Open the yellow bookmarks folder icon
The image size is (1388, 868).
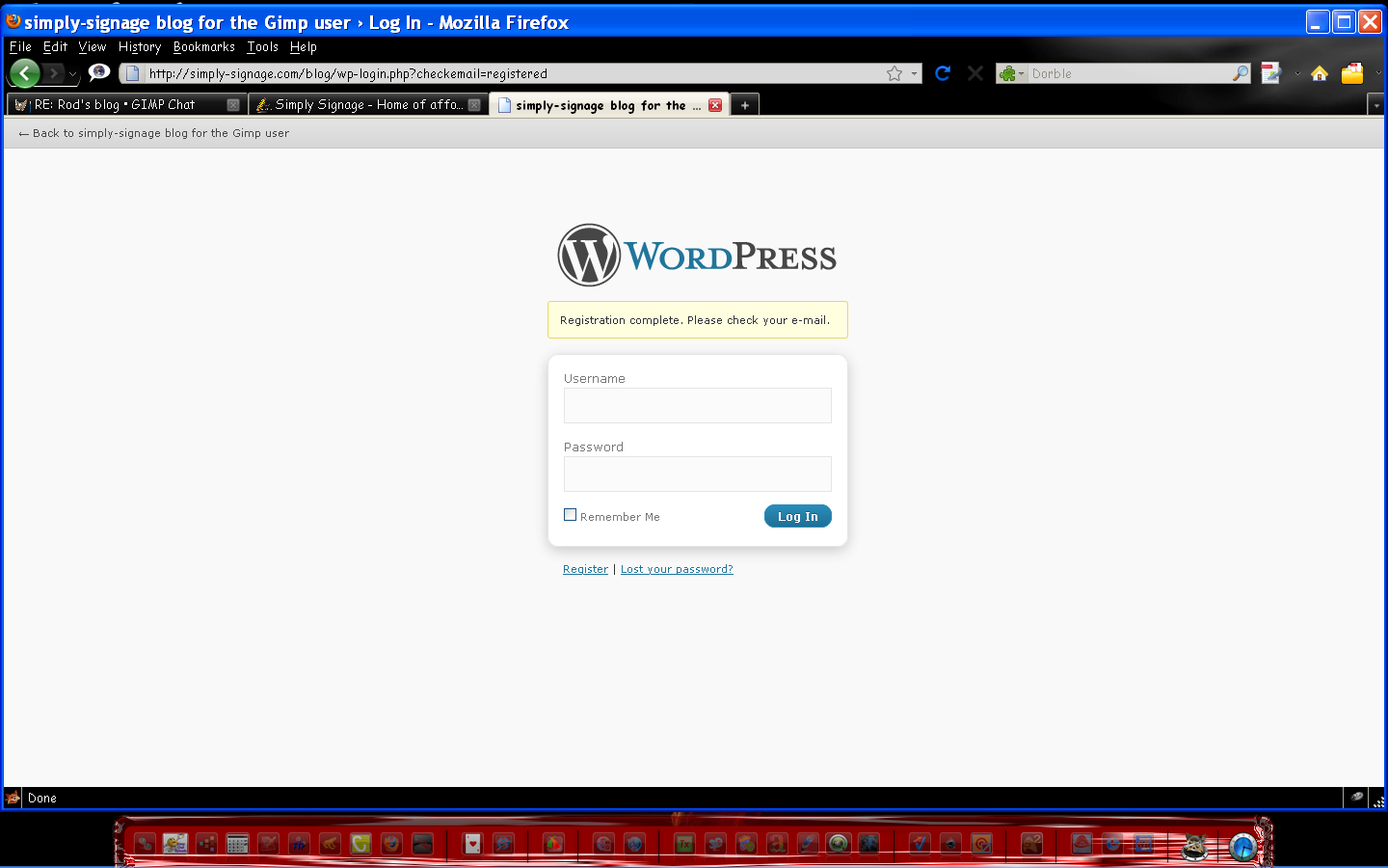(1352, 73)
